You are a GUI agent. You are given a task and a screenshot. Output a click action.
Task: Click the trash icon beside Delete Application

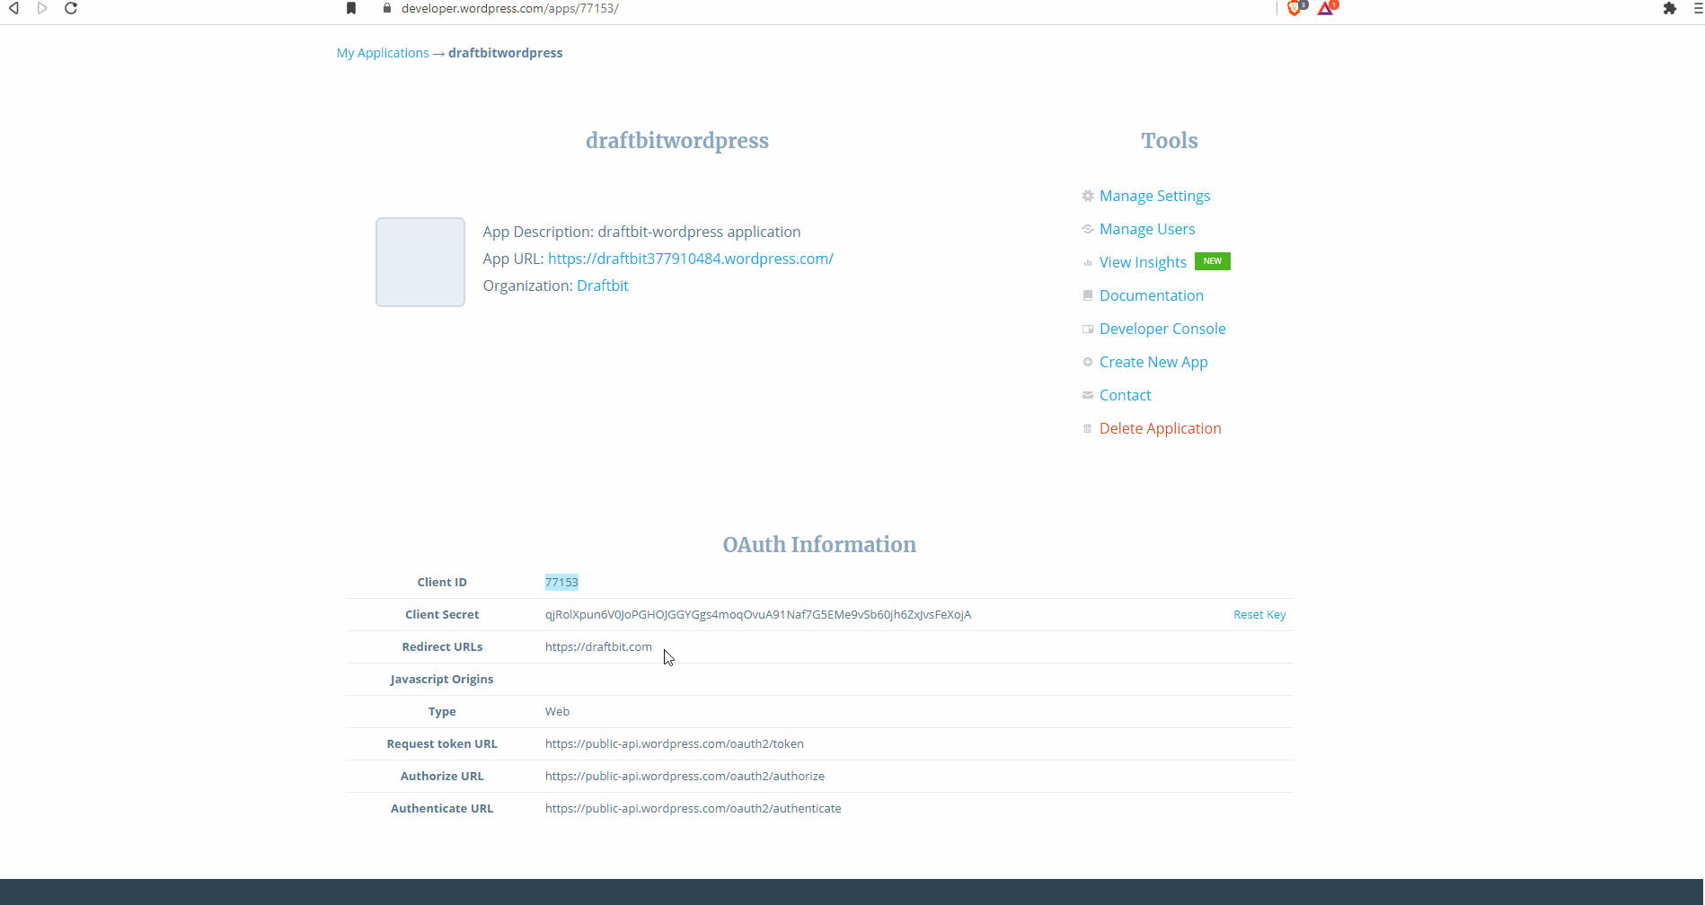(x=1088, y=428)
